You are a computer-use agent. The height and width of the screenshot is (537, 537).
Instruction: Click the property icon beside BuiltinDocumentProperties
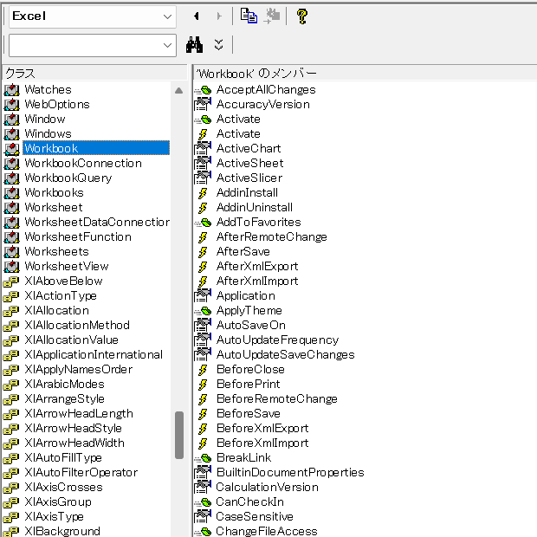(x=203, y=473)
